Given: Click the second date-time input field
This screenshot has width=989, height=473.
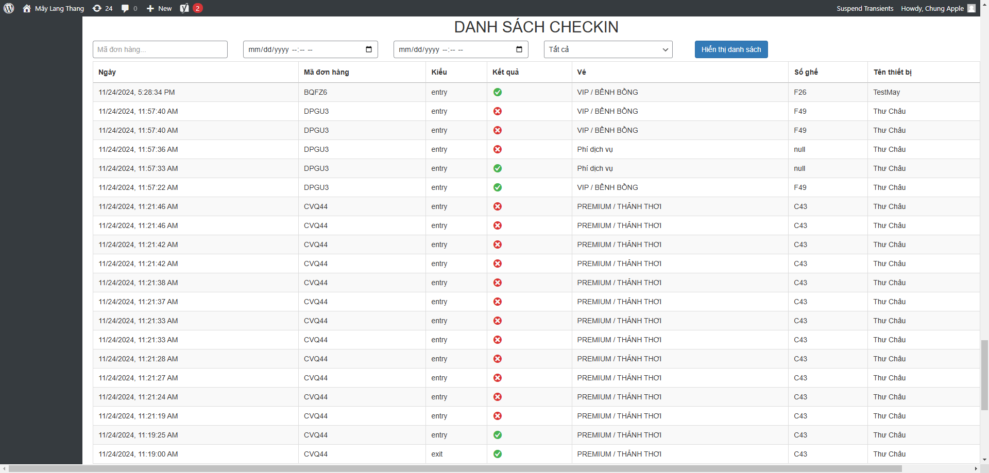Looking at the screenshot, I should pyautogui.click(x=454, y=49).
